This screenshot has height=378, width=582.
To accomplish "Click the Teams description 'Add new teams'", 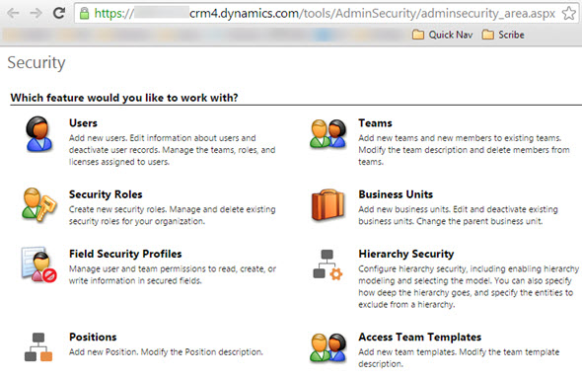I will click(x=464, y=150).
